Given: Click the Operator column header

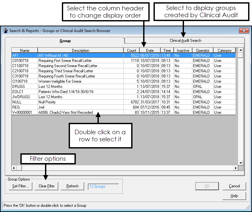Looking at the screenshot, I should click(x=203, y=50).
